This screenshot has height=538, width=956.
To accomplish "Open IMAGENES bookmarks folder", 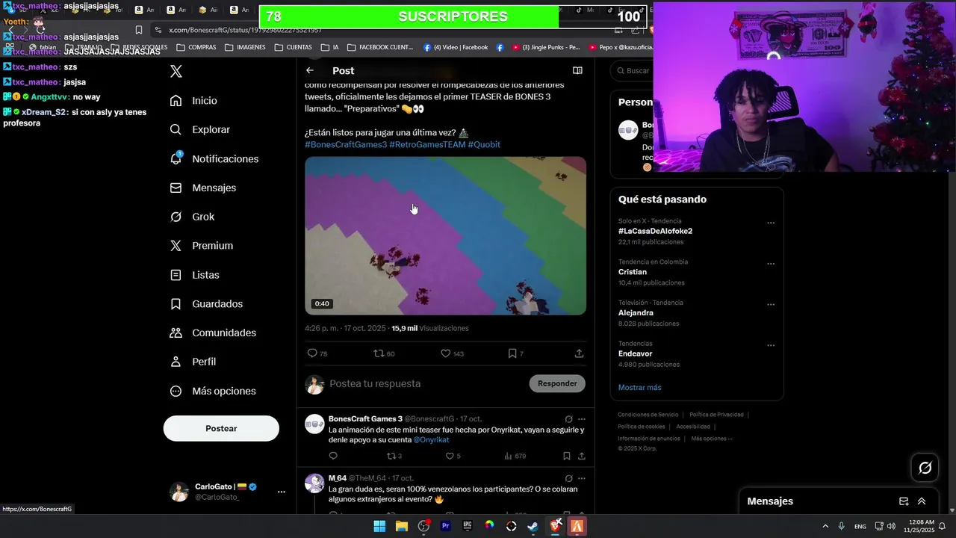I will point(245,47).
